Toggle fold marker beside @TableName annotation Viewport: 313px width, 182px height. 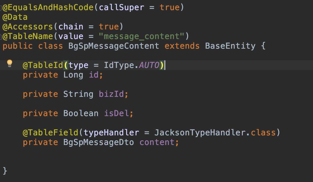coord(1,37)
